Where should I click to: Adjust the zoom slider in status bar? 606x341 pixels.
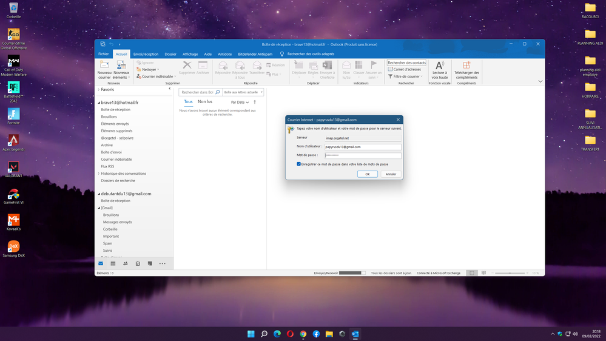click(510, 273)
